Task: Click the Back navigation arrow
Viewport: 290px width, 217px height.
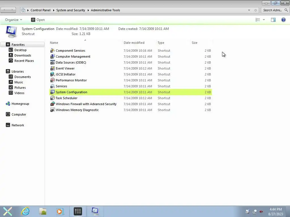Action: 4,10
